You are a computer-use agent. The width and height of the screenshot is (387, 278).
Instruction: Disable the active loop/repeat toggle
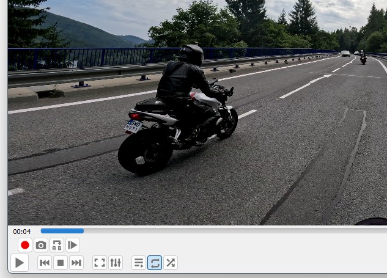(155, 263)
